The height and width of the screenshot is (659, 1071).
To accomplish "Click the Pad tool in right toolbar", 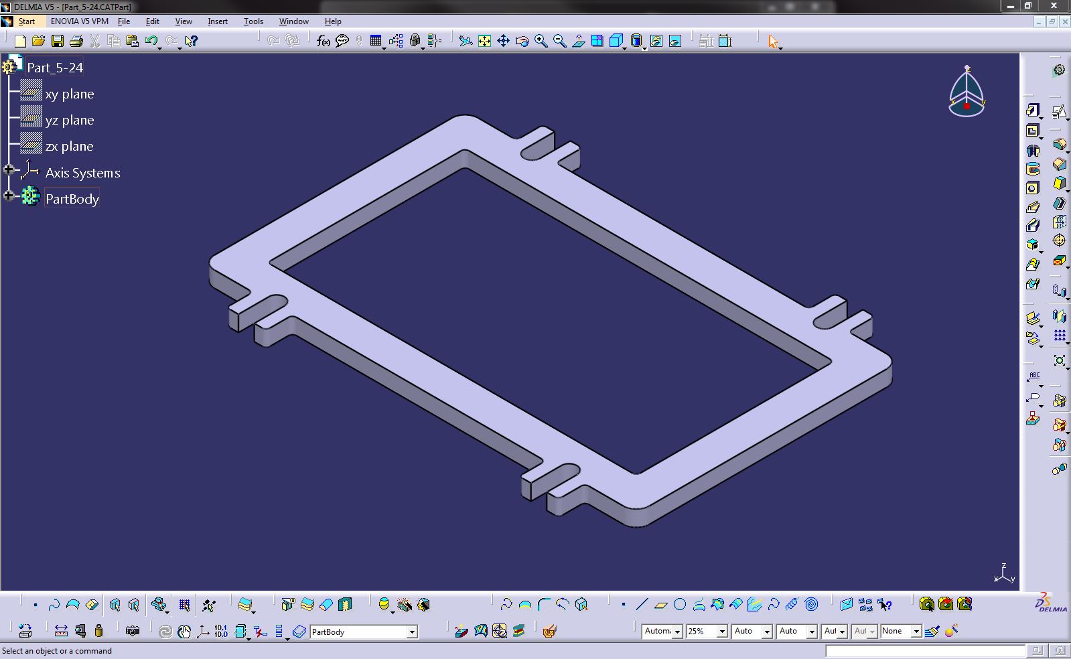I will pyautogui.click(x=1032, y=111).
